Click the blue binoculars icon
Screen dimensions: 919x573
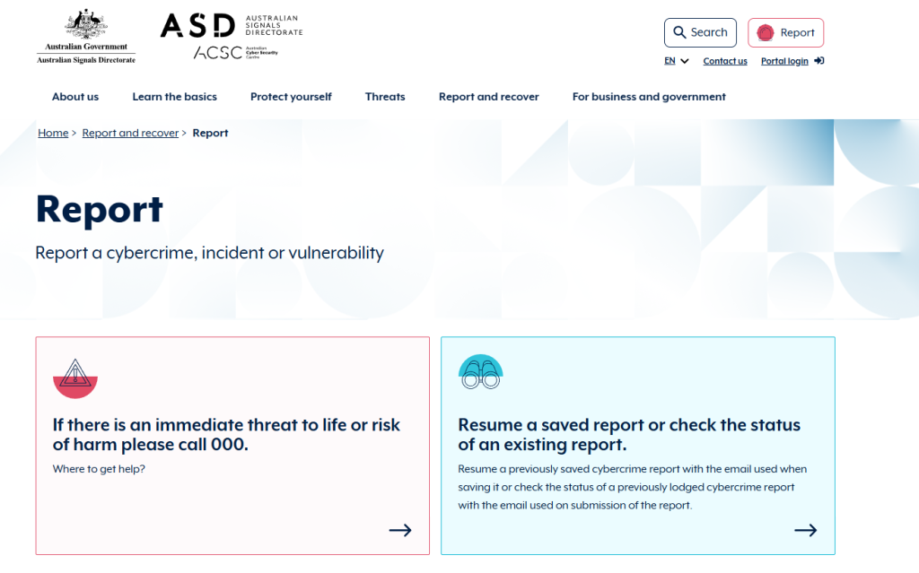480,372
